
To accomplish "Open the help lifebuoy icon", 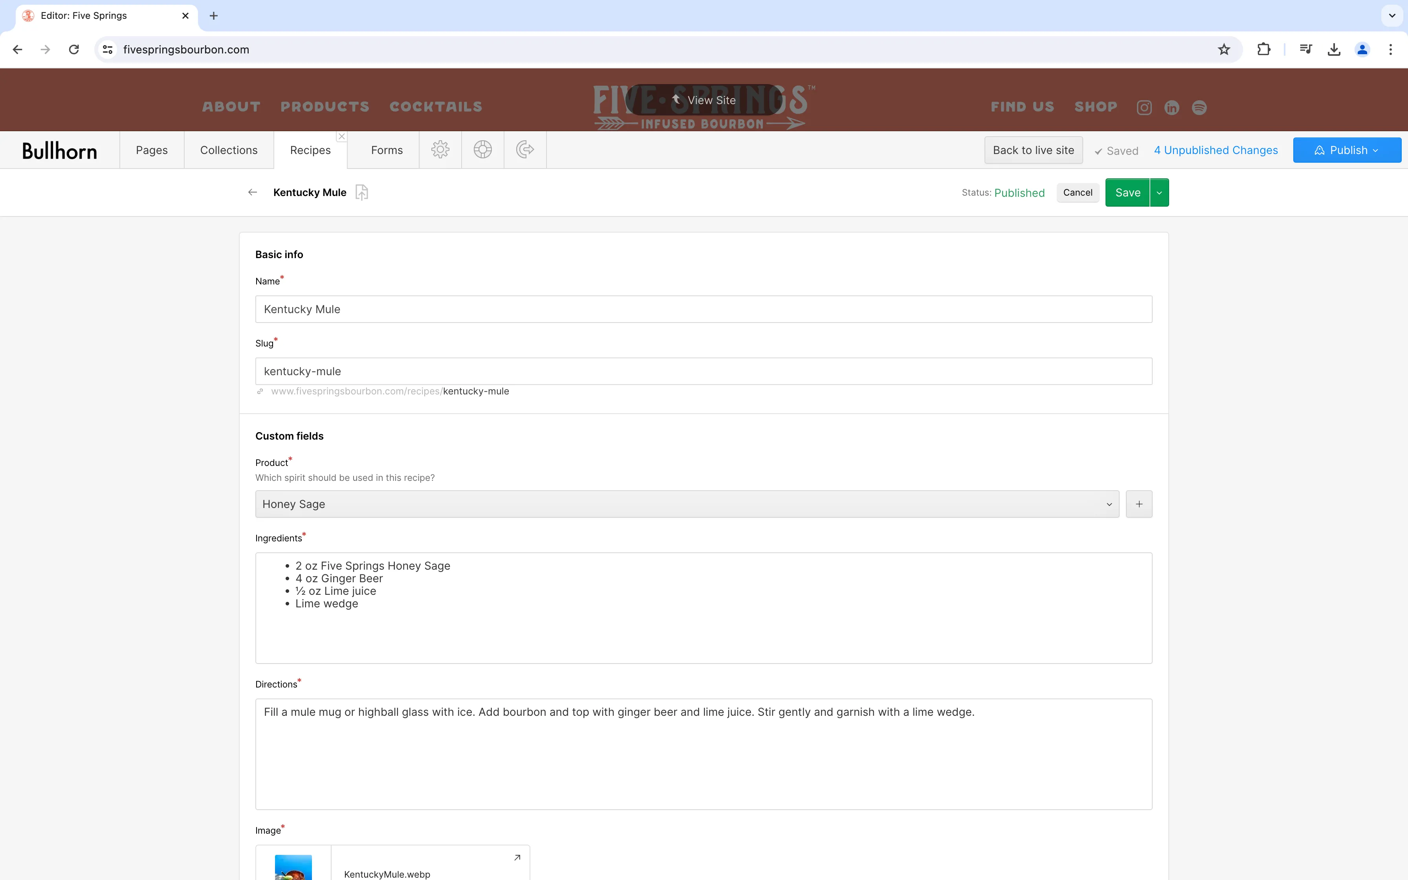I will pos(482,150).
